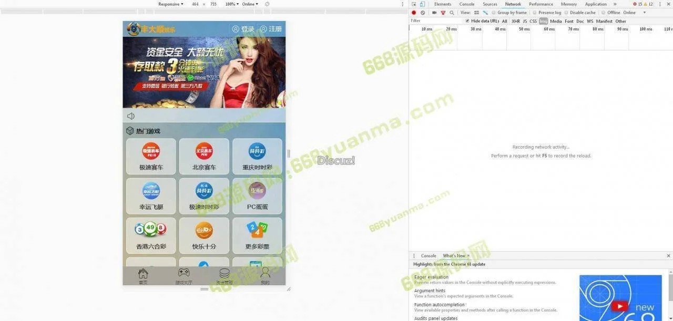The height and width of the screenshot is (321, 673).
Task: Expand the 100% zoom dropdown
Action: point(232,4)
